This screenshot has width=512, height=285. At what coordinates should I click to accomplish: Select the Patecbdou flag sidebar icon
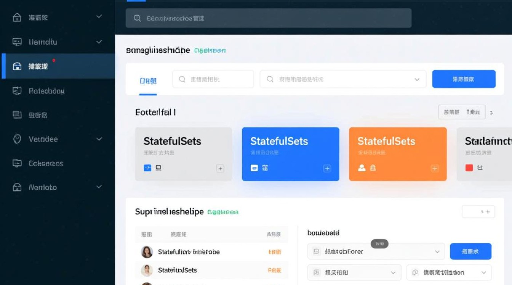click(x=17, y=90)
